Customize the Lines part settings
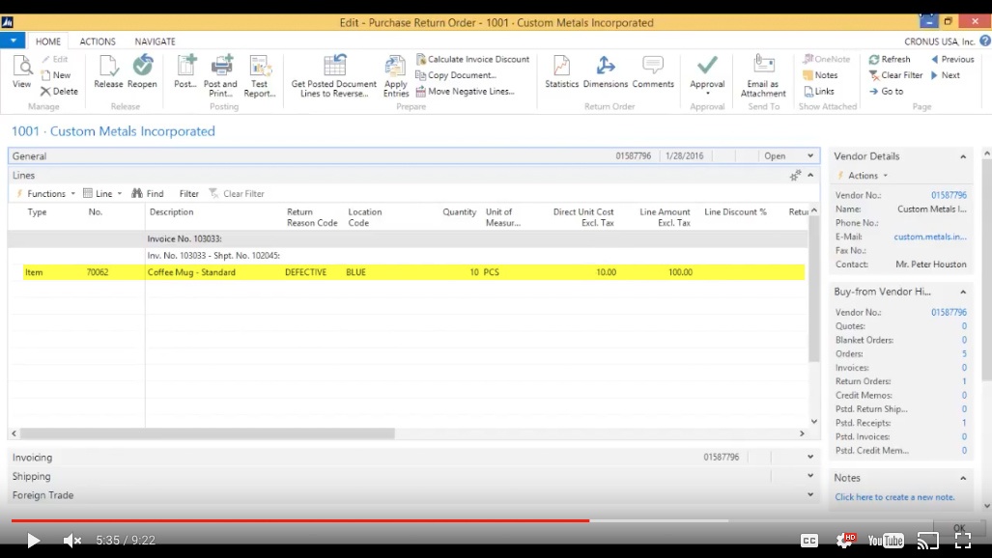This screenshot has width=992, height=558. [x=795, y=176]
